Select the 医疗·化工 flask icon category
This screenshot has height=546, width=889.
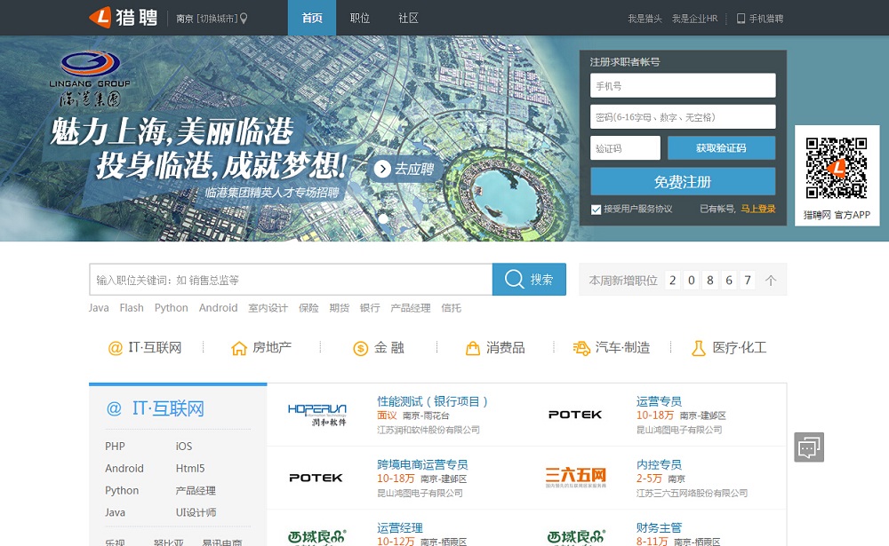(729, 348)
